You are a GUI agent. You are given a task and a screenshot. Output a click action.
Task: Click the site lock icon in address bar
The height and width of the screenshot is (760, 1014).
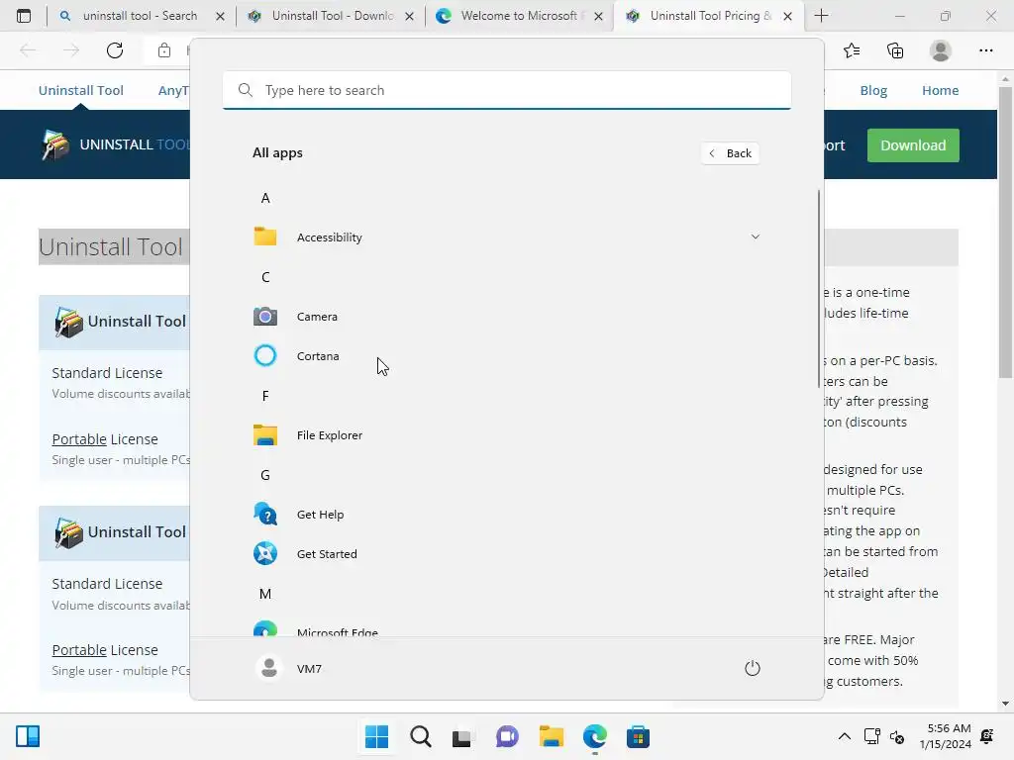point(164,50)
